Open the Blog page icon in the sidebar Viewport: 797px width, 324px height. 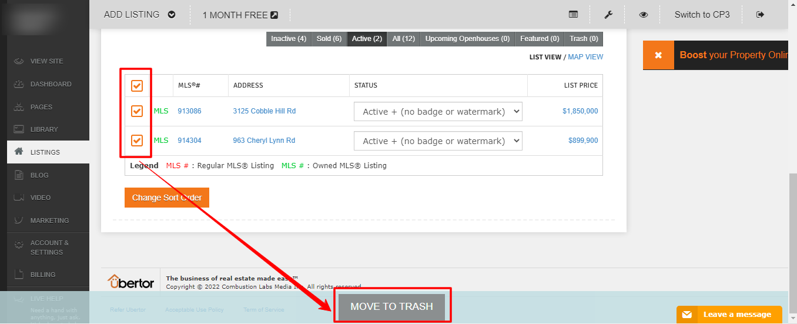[x=19, y=175]
